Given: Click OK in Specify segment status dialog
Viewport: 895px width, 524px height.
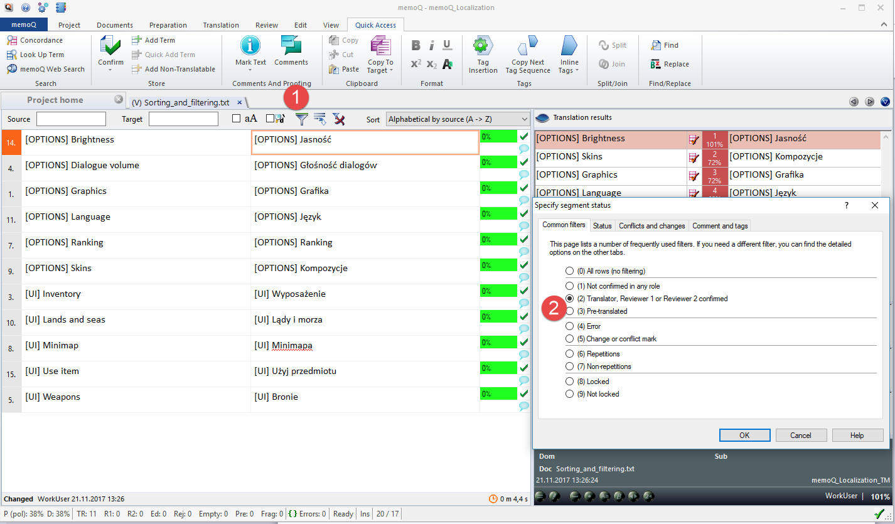Looking at the screenshot, I should (x=744, y=435).
